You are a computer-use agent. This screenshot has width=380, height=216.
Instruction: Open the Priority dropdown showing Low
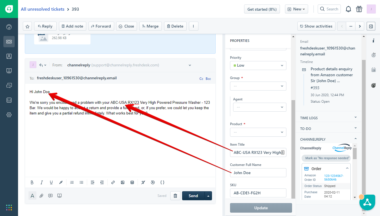258,66
